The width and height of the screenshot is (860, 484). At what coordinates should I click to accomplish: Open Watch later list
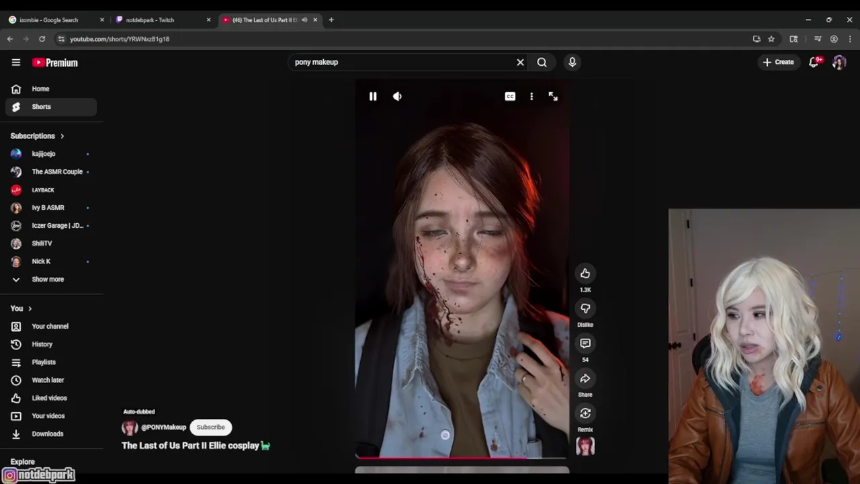point(51,380)
